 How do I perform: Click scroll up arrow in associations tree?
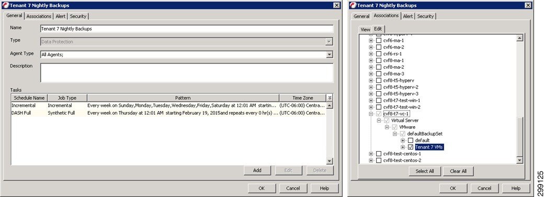pos(519,39)
